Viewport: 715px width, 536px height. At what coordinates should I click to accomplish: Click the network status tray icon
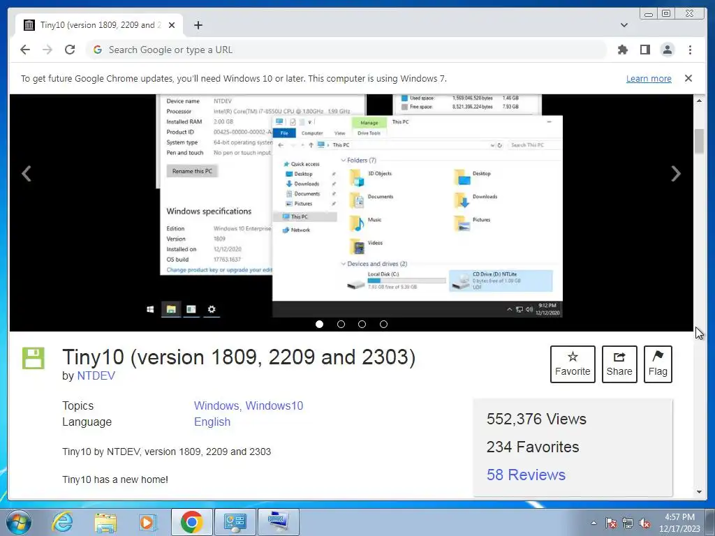628,523
